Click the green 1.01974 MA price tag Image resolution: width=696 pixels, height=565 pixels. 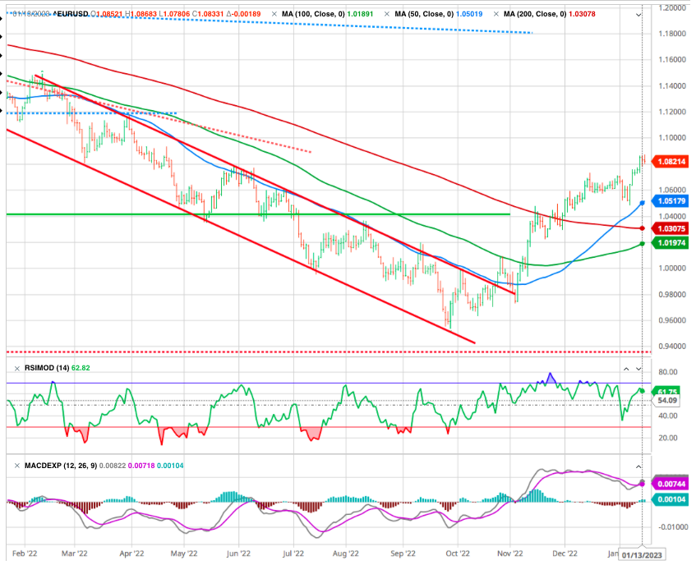coord(671,243)
